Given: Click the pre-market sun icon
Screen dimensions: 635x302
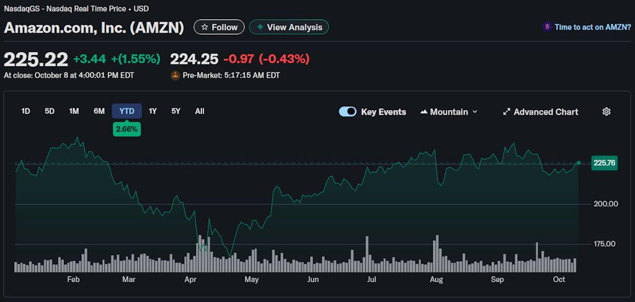Looking at the screenshot, I should click(175, 75).
